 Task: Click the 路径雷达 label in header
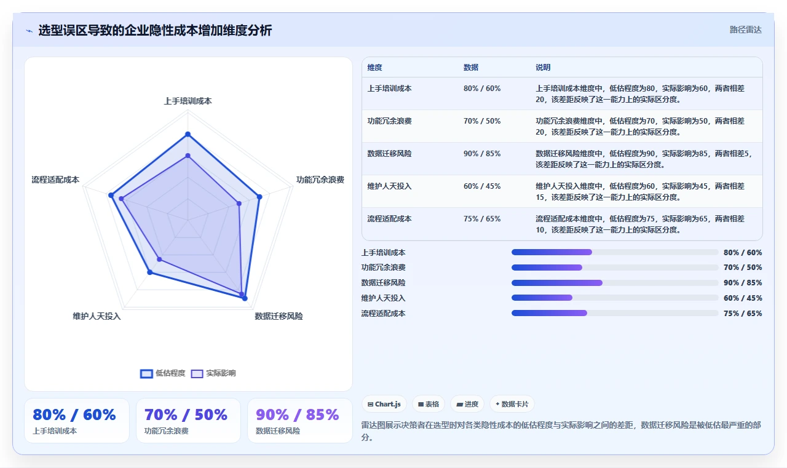[745, 30]
